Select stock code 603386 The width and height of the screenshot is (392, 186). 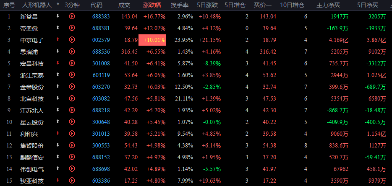[x=101, y=181]
